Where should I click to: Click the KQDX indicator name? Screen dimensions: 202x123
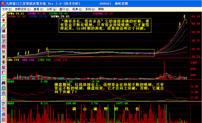click(x=11, y=103)
